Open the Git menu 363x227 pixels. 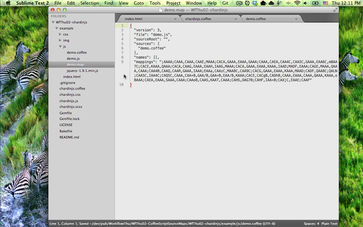(225, 3)
